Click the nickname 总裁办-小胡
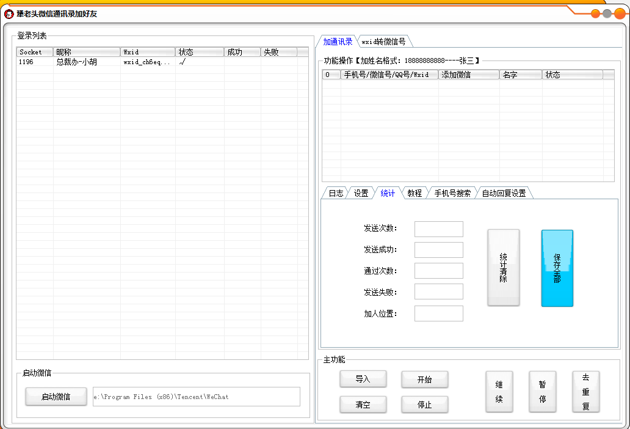 point(76,62)
